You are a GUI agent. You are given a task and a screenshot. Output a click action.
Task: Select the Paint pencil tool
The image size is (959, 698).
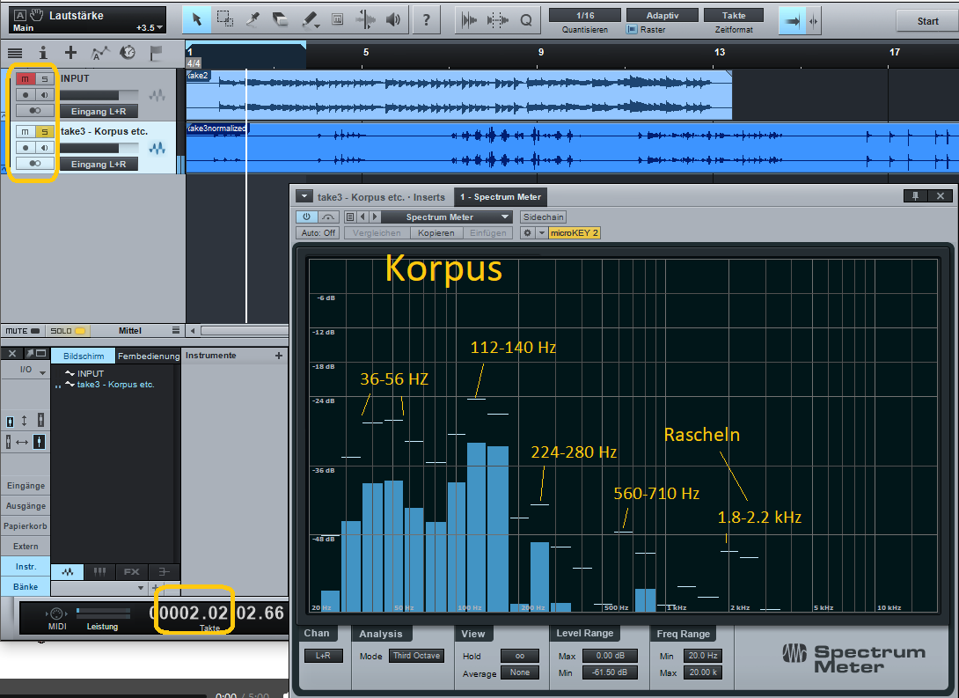(310, 19)
